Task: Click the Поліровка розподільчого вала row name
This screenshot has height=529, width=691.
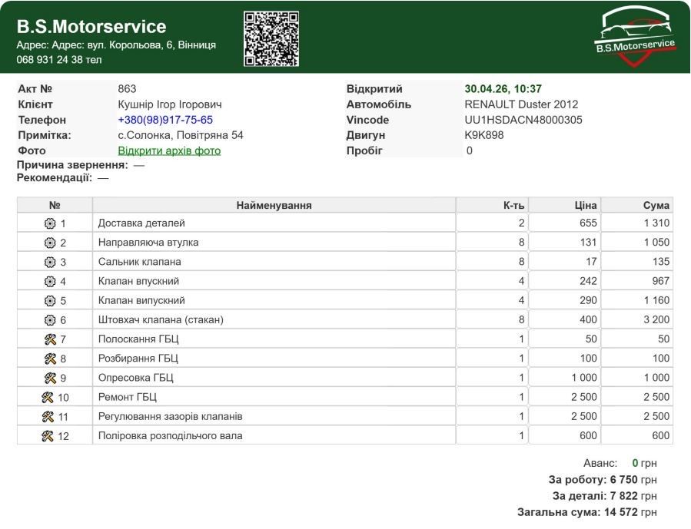Action: point(170,436)
